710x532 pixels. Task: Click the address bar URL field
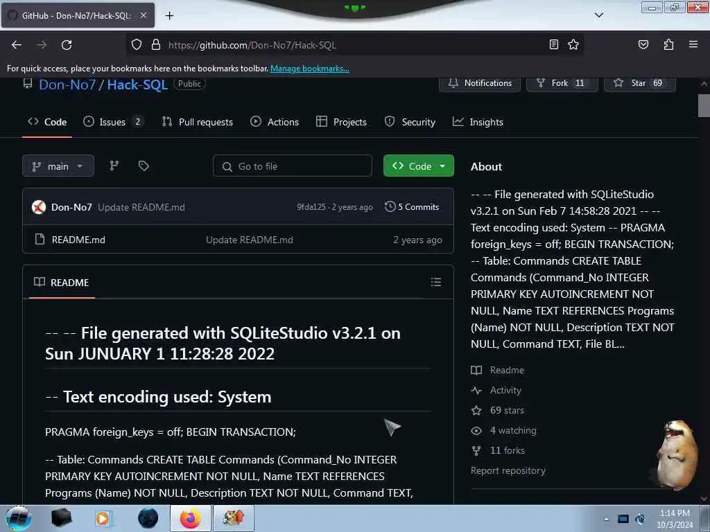click(353, 45)
